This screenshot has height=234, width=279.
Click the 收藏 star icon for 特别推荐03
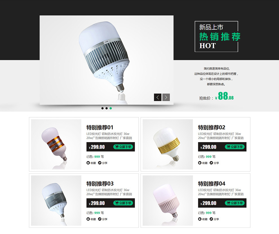click(88, 219)
